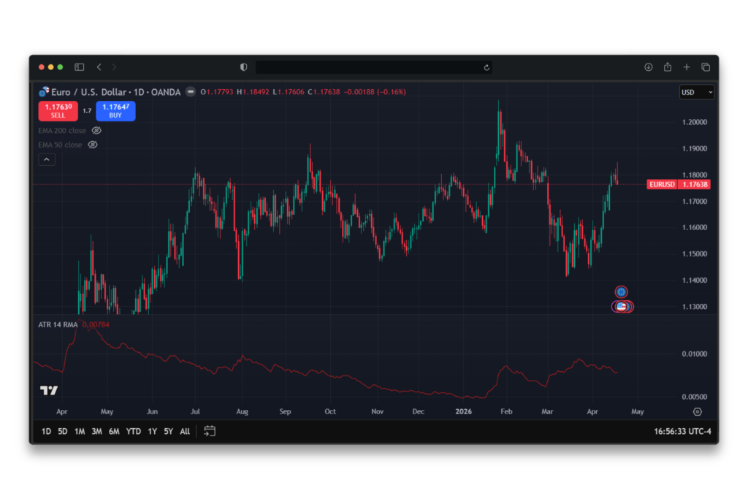Open the price scale settings gear

click(698, 411)
